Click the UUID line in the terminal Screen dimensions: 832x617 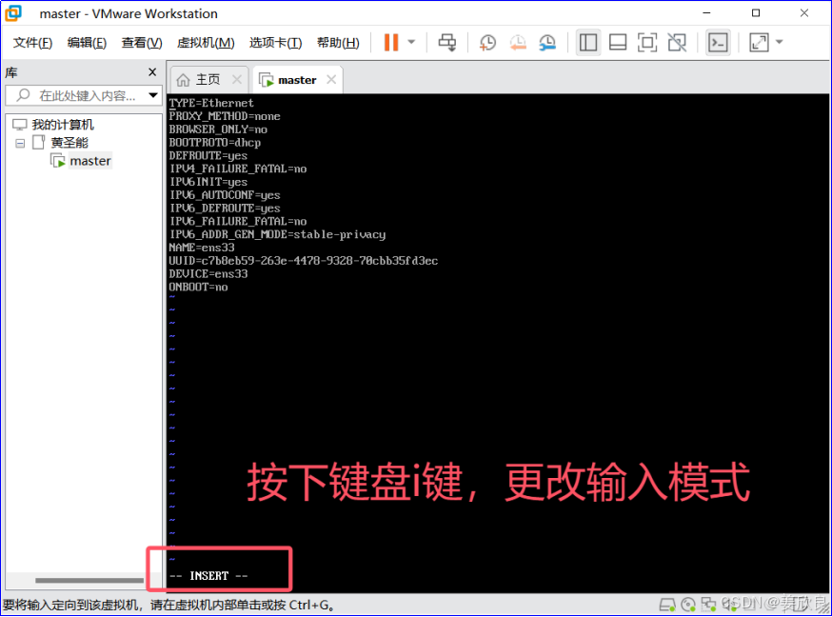[304, 261]
